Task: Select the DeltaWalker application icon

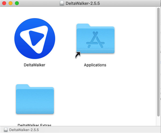Action: (35, 38)
